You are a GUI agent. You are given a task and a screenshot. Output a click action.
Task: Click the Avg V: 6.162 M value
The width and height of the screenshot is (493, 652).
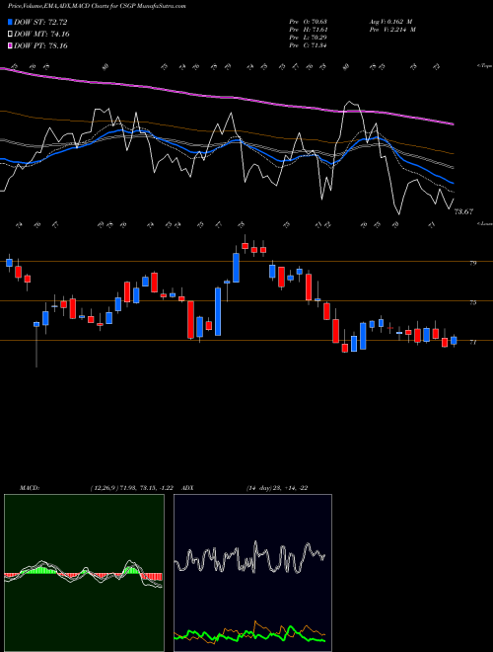(x=392, y=22)
